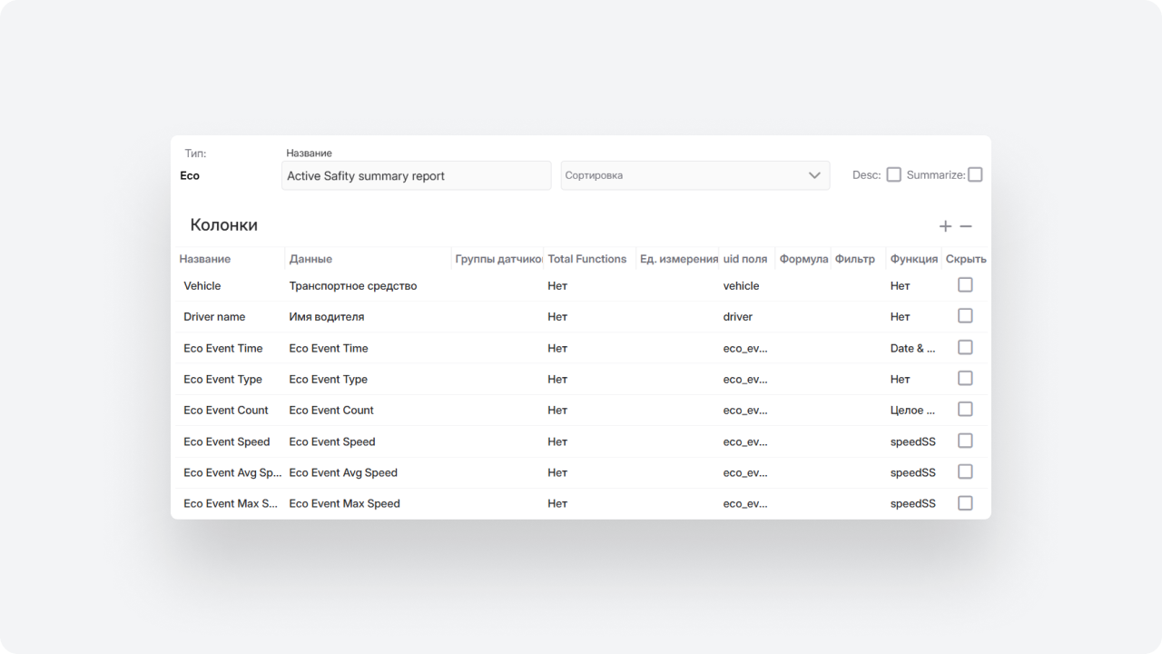Click the Название column header
The height and width of the screenshot is (654, 1162).
205,259
